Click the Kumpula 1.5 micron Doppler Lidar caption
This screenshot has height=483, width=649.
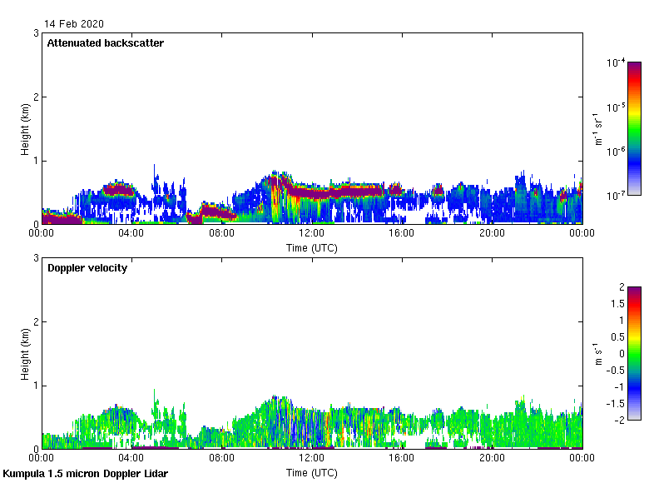[x=85, y=474]
